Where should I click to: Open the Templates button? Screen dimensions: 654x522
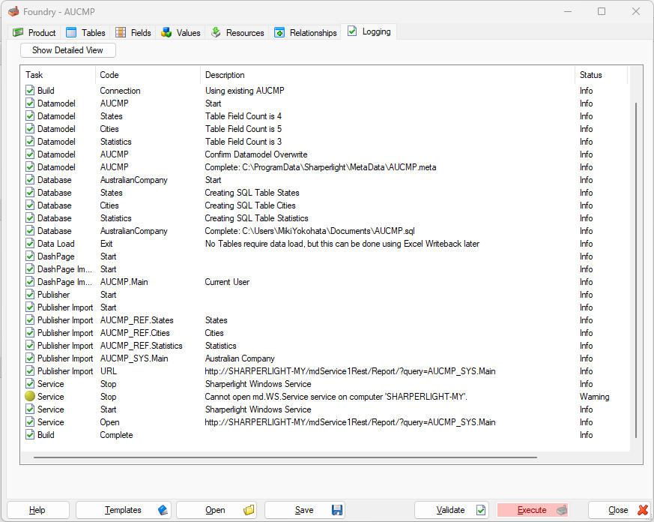pos(123,510)
